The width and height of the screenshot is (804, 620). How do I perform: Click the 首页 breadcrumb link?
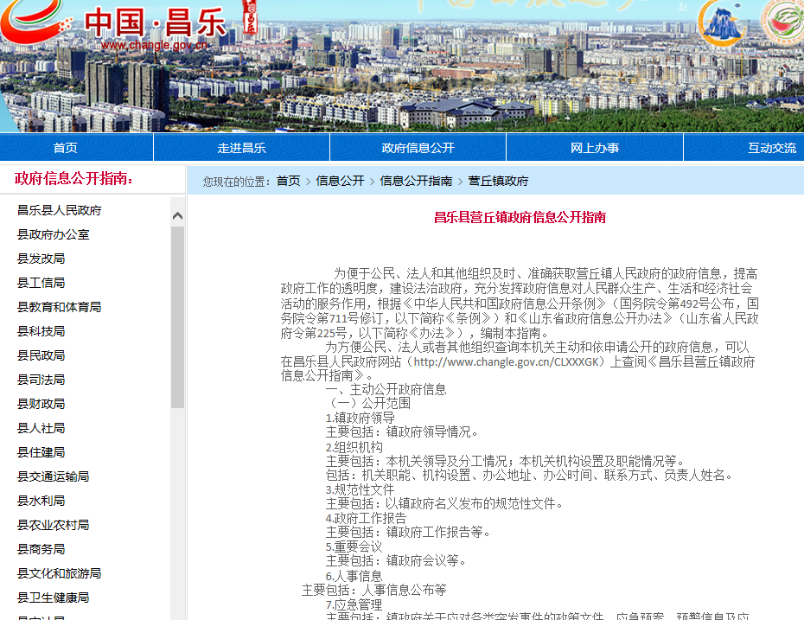click(288, 181)
